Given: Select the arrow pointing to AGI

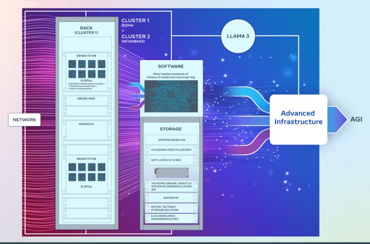Looking at the screenshot, I should point(337,119).
